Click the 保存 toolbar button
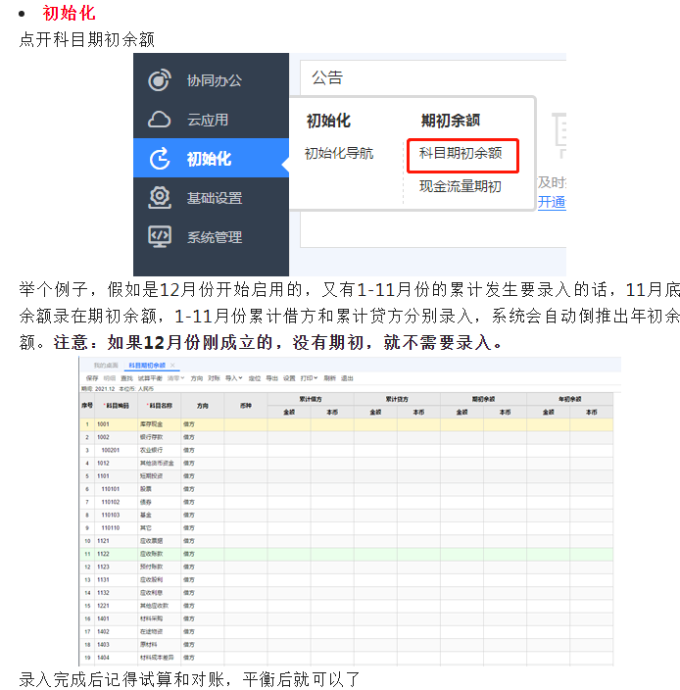 (92, 378)
